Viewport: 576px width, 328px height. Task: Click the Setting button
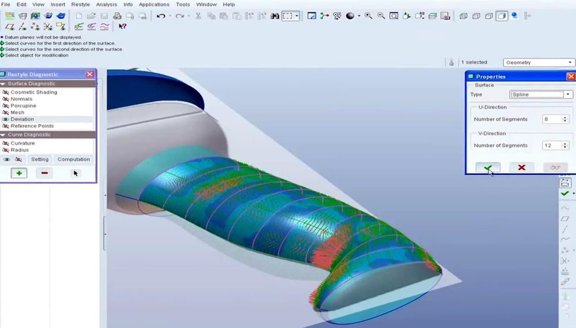pos(40,160)
